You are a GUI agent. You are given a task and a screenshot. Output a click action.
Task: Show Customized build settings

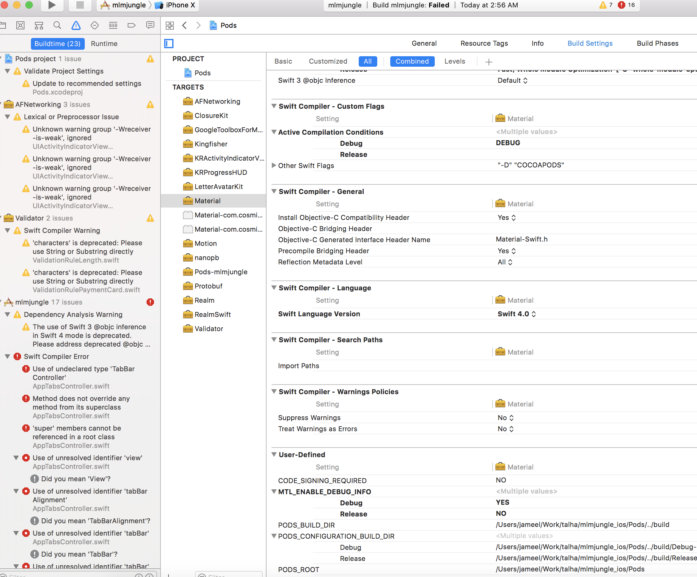point(328,61)
